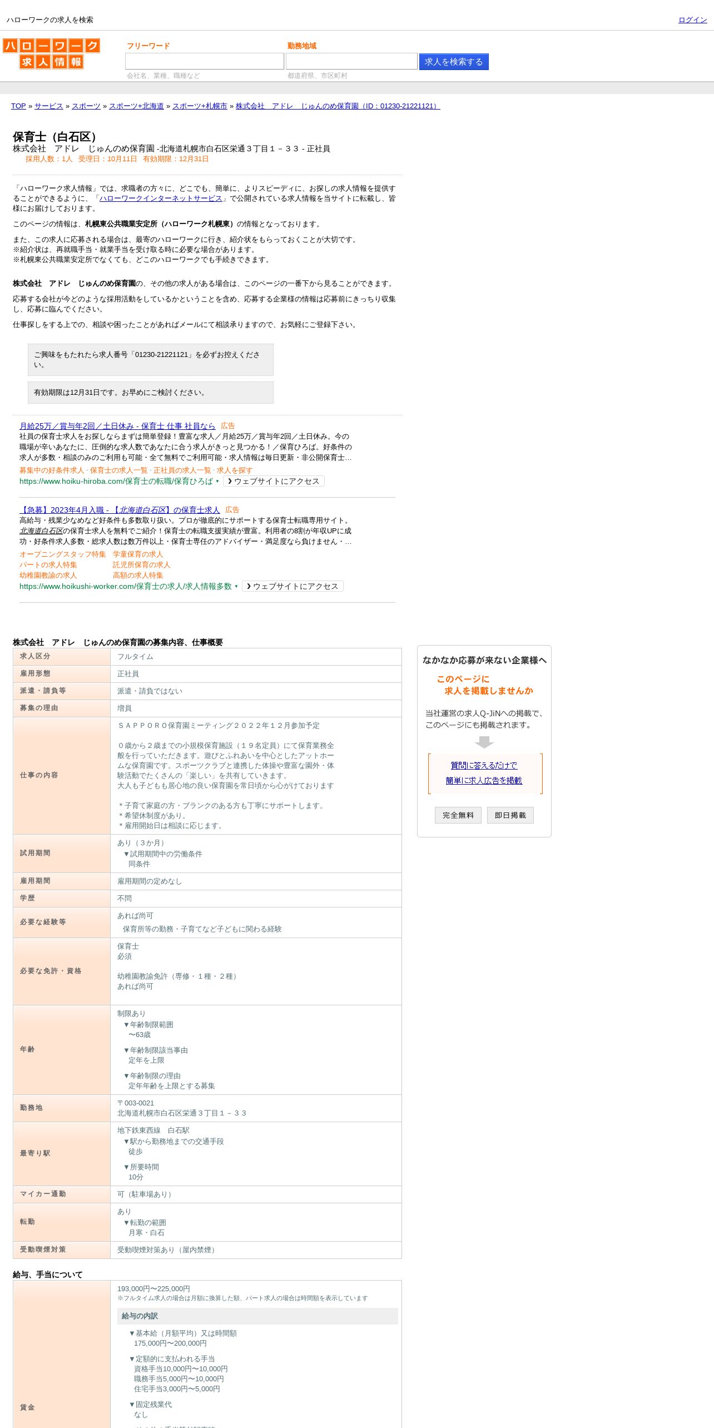The image size is (714, 1428).
Task: Open the hoikushi-worker.com ad URL
Action: click(x=126, y=587)
